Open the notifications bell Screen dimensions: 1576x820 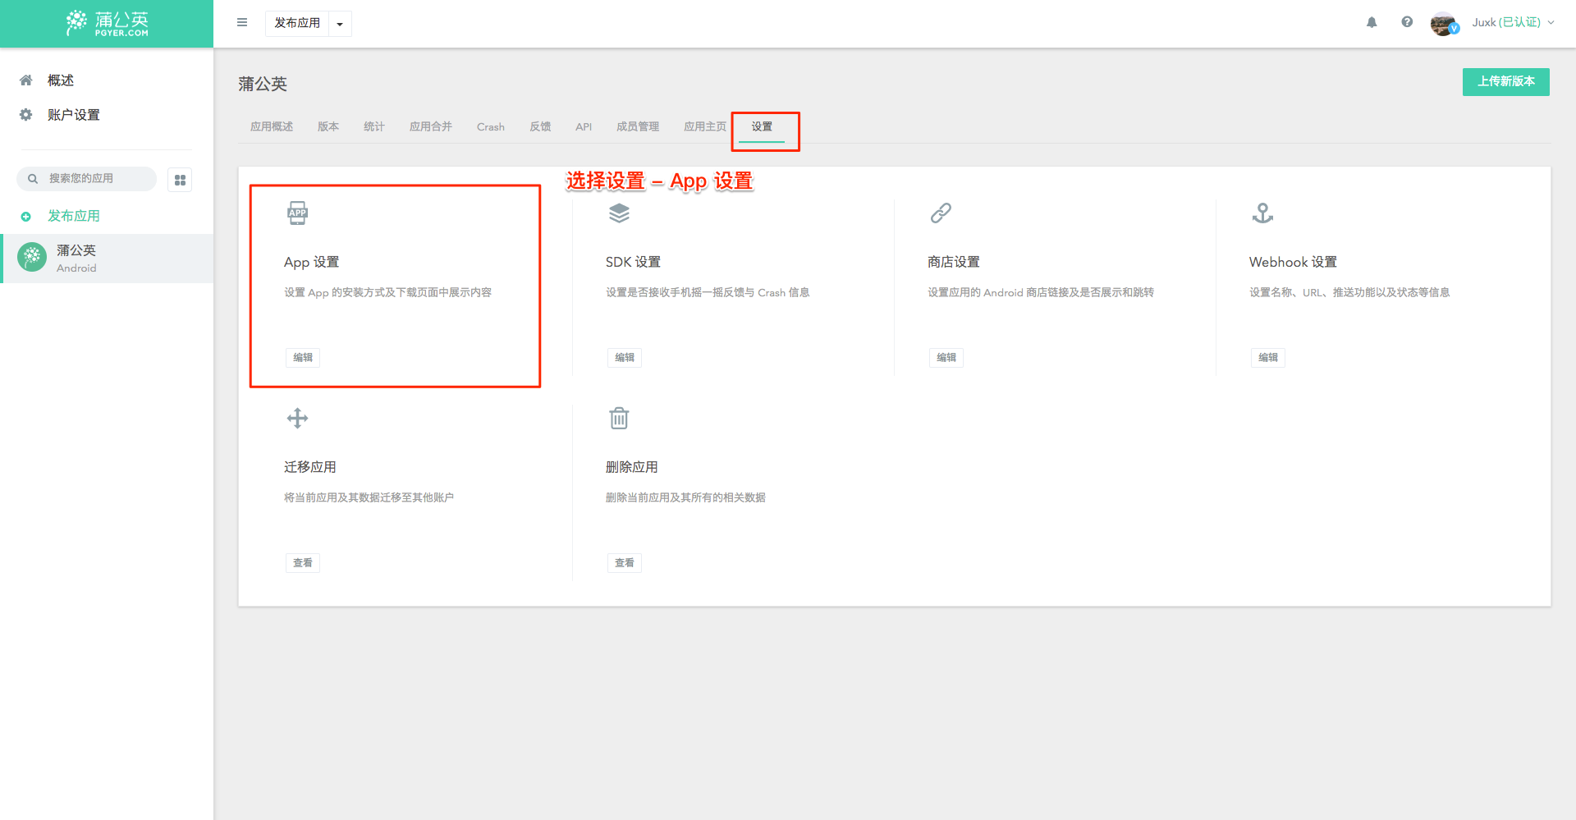pos(1372,22)
